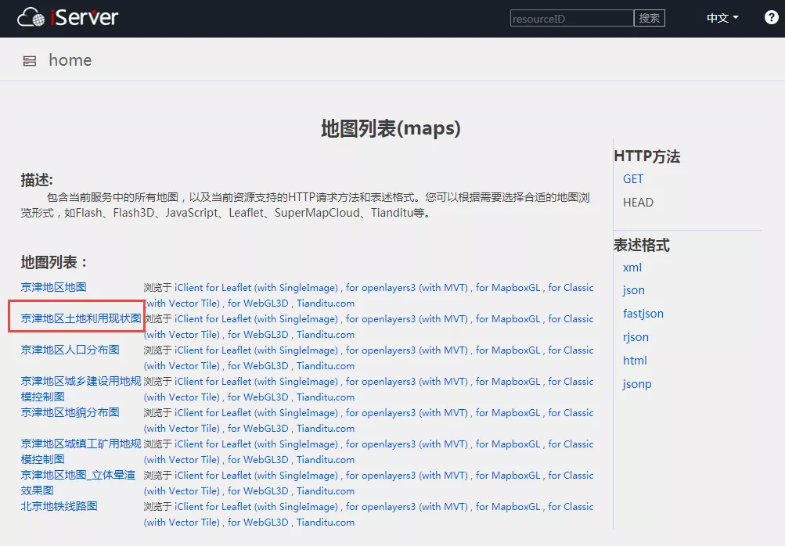Select the xml representation format

[x=632, y=268]
